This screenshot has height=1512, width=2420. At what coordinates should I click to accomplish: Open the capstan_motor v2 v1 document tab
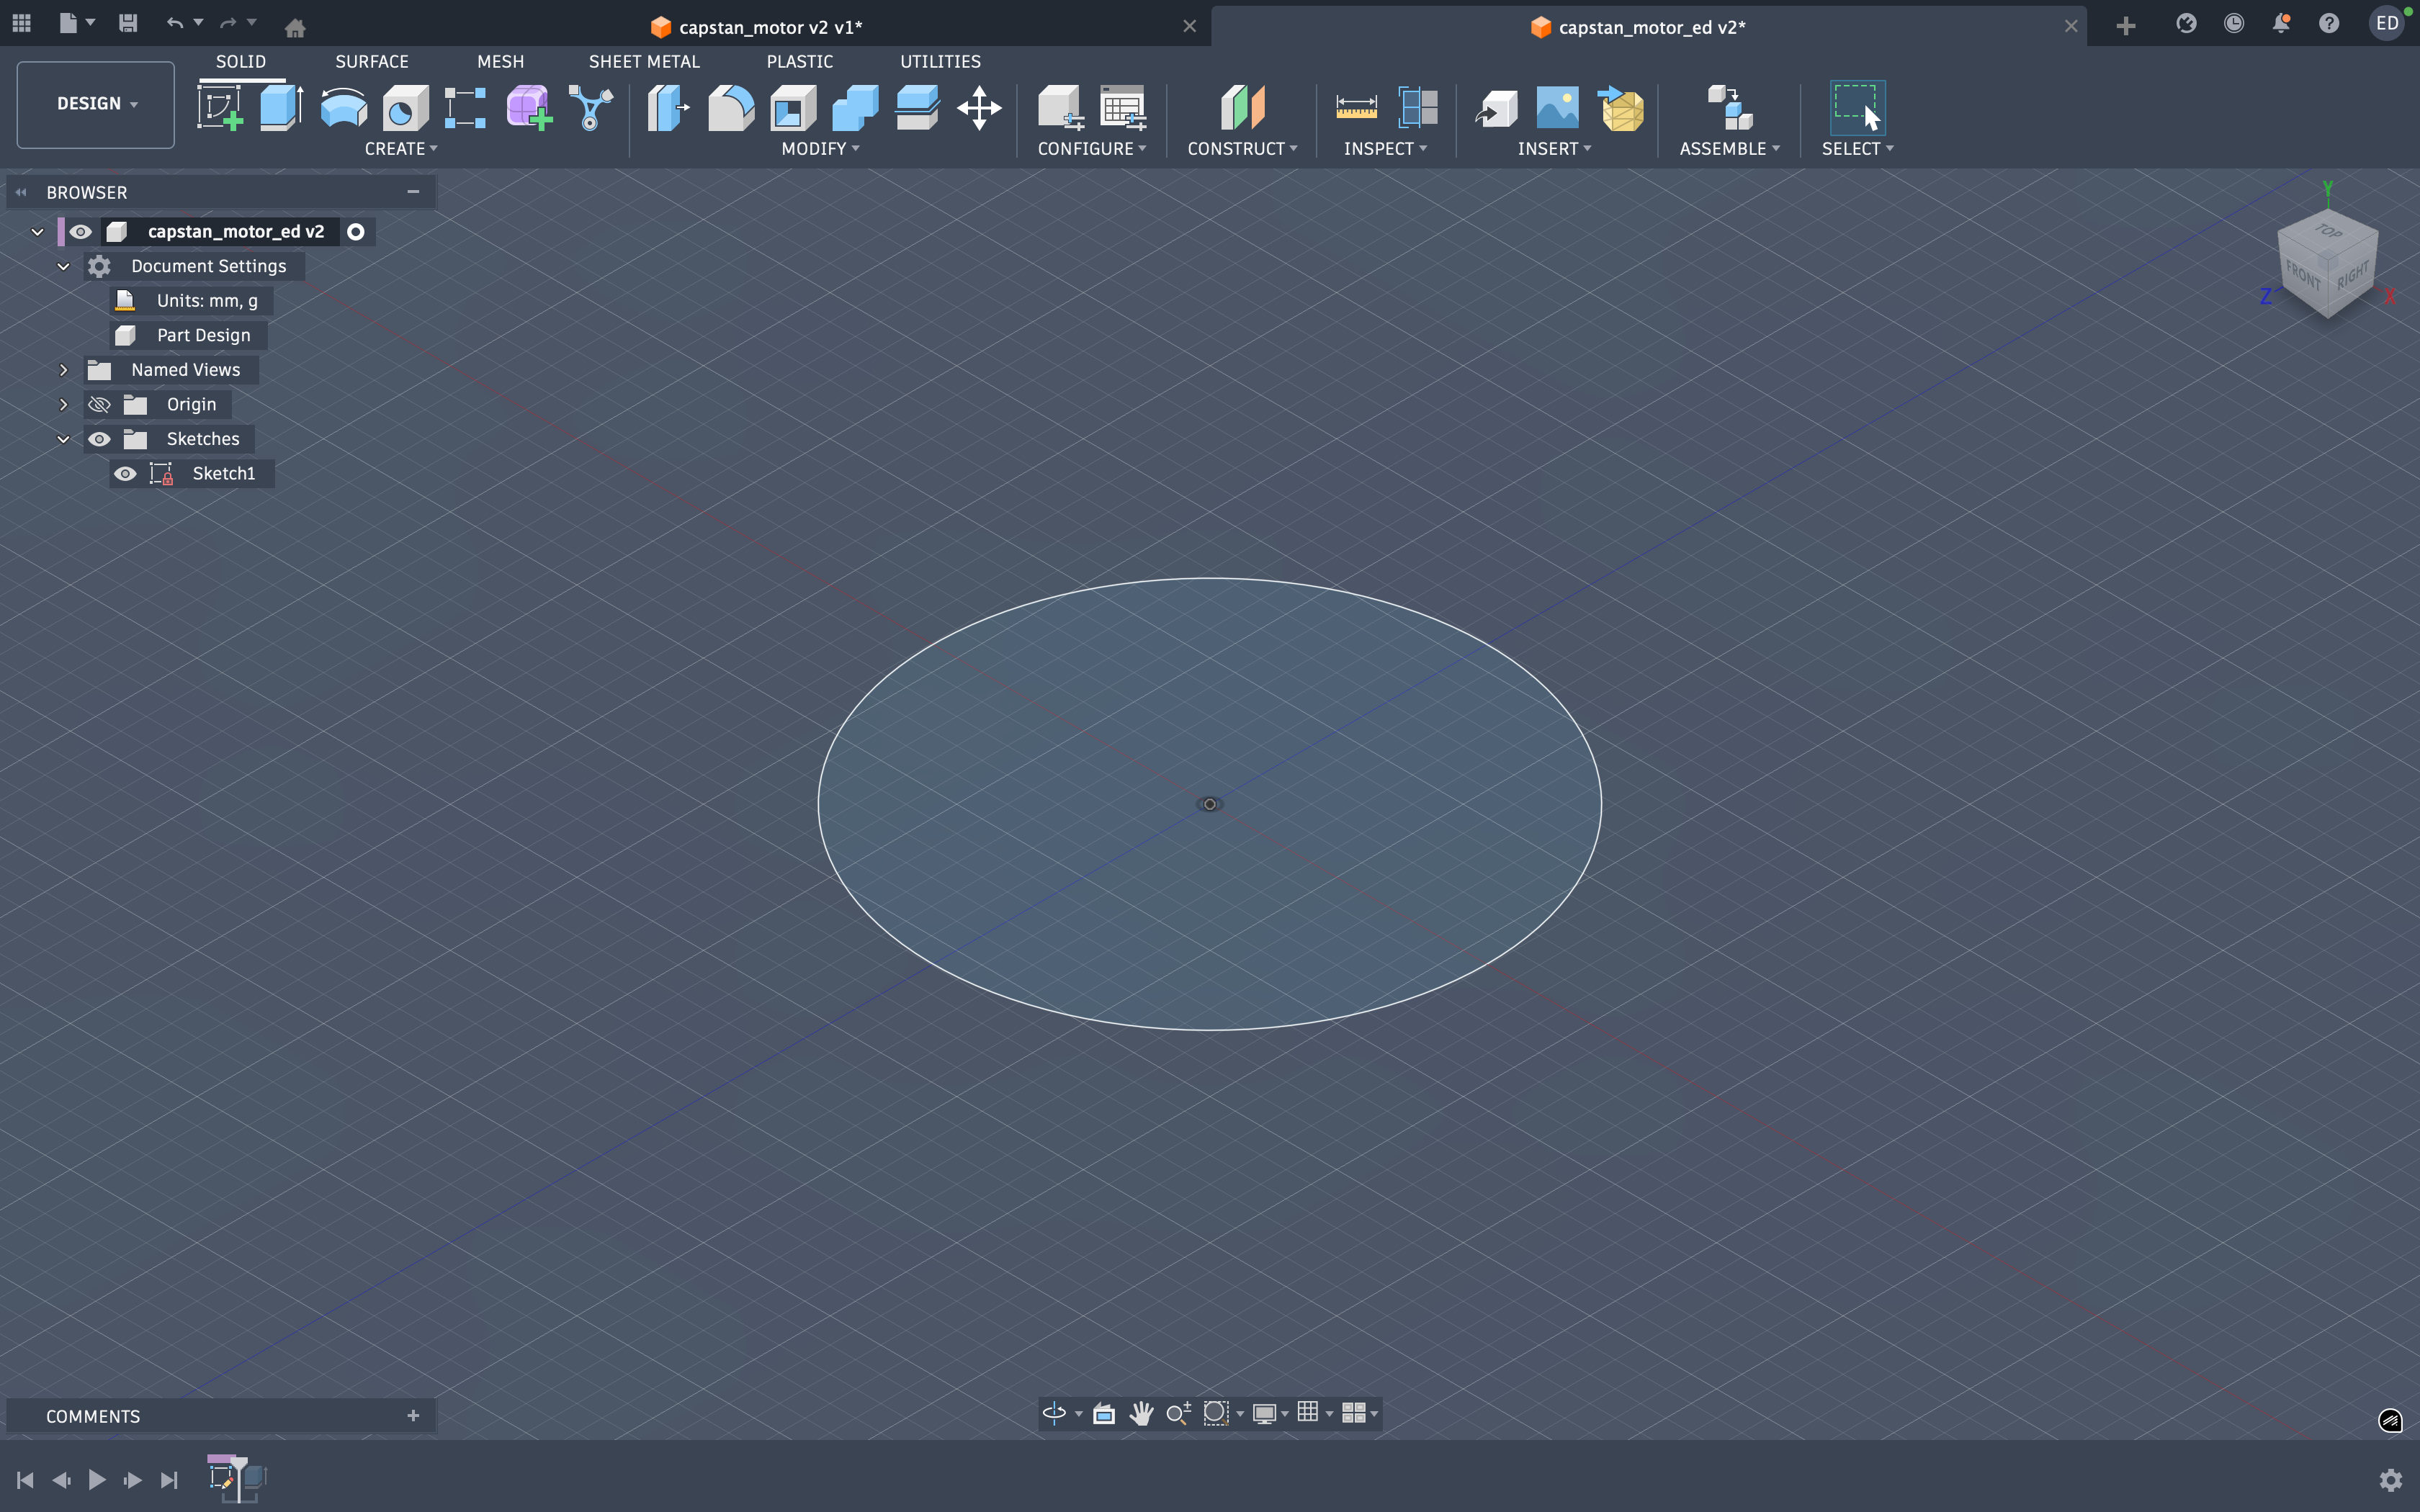coord(770,27)
